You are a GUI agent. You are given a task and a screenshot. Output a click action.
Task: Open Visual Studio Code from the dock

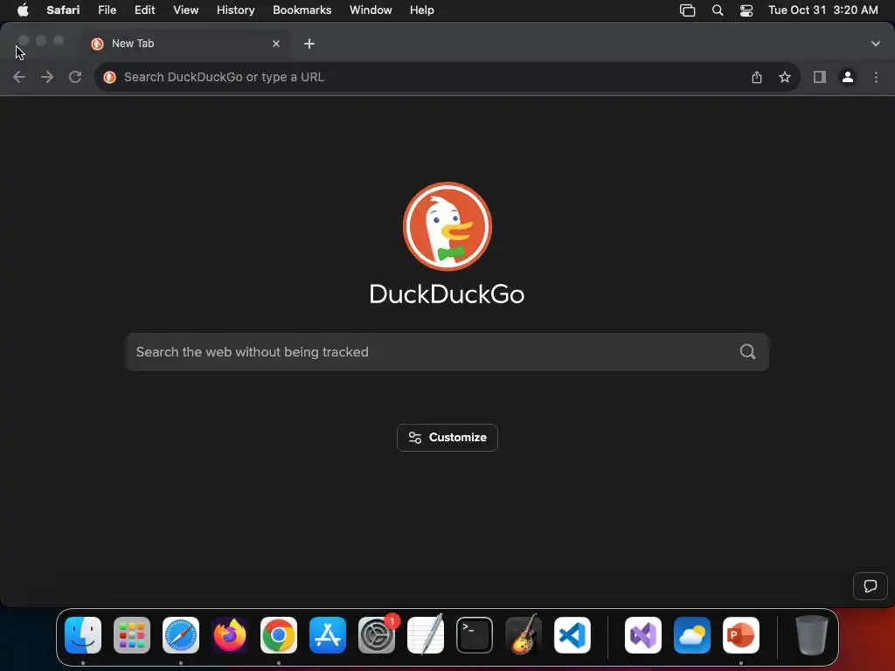572,635
